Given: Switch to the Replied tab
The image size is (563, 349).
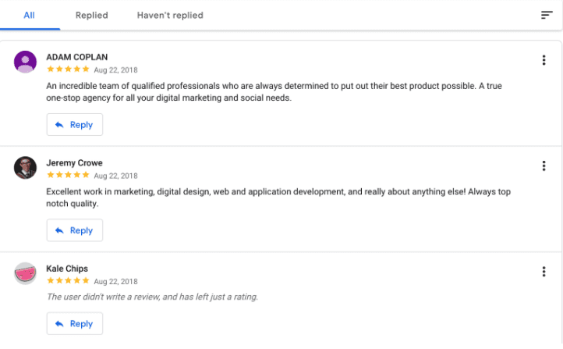Looking at the screenshot, I should pos(92,15).
